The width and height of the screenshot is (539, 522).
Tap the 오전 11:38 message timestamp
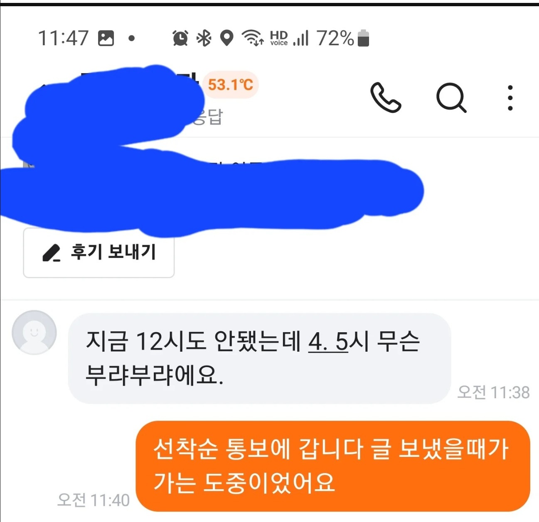coord(494,392)
